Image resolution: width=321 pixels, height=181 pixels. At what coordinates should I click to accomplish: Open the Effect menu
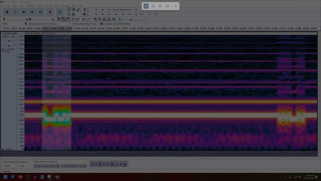(57, 6)
